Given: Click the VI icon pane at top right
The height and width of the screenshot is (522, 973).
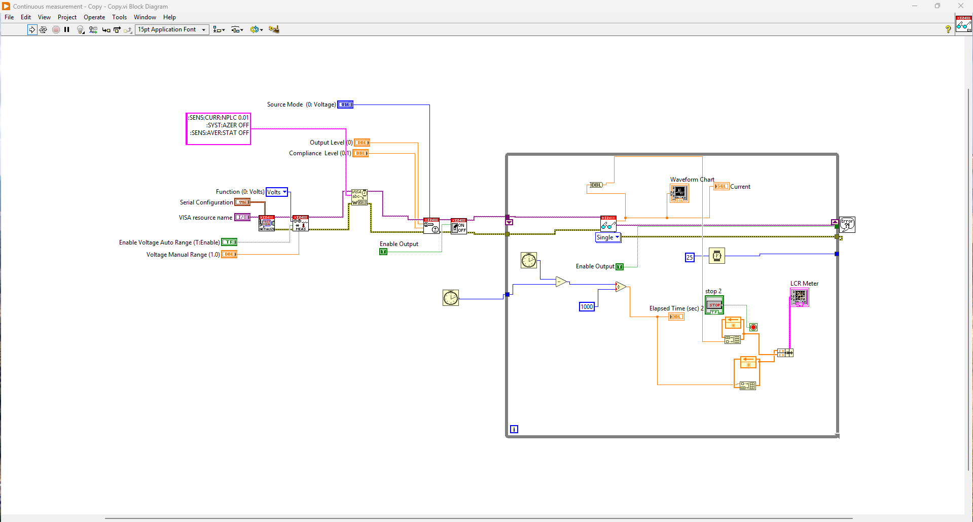Looking at the screenshot, I should [x=963, y=24].
